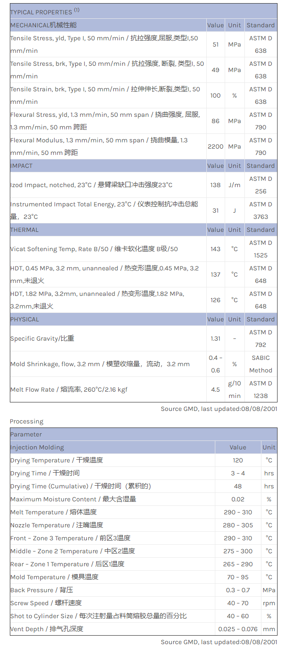The image size is (282, 654).
Task: Click the IMPACT section header row
Action: [x=21, y=166]
